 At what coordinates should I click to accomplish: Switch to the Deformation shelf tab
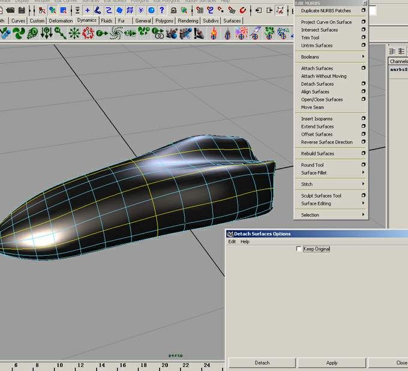tap(61, 21)
